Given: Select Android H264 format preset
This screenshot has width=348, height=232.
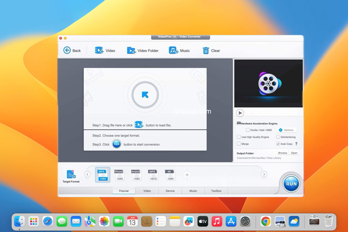Looking at the screenshot, I should coord(136,175).
